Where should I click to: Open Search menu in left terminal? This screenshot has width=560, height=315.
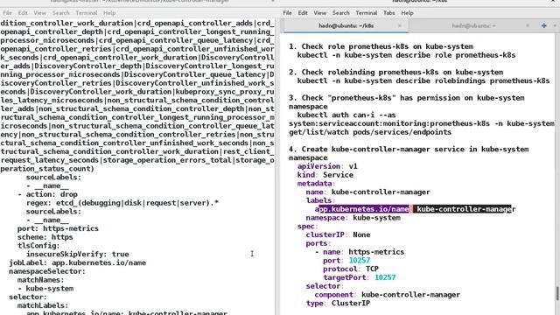(x=60, y=13)
